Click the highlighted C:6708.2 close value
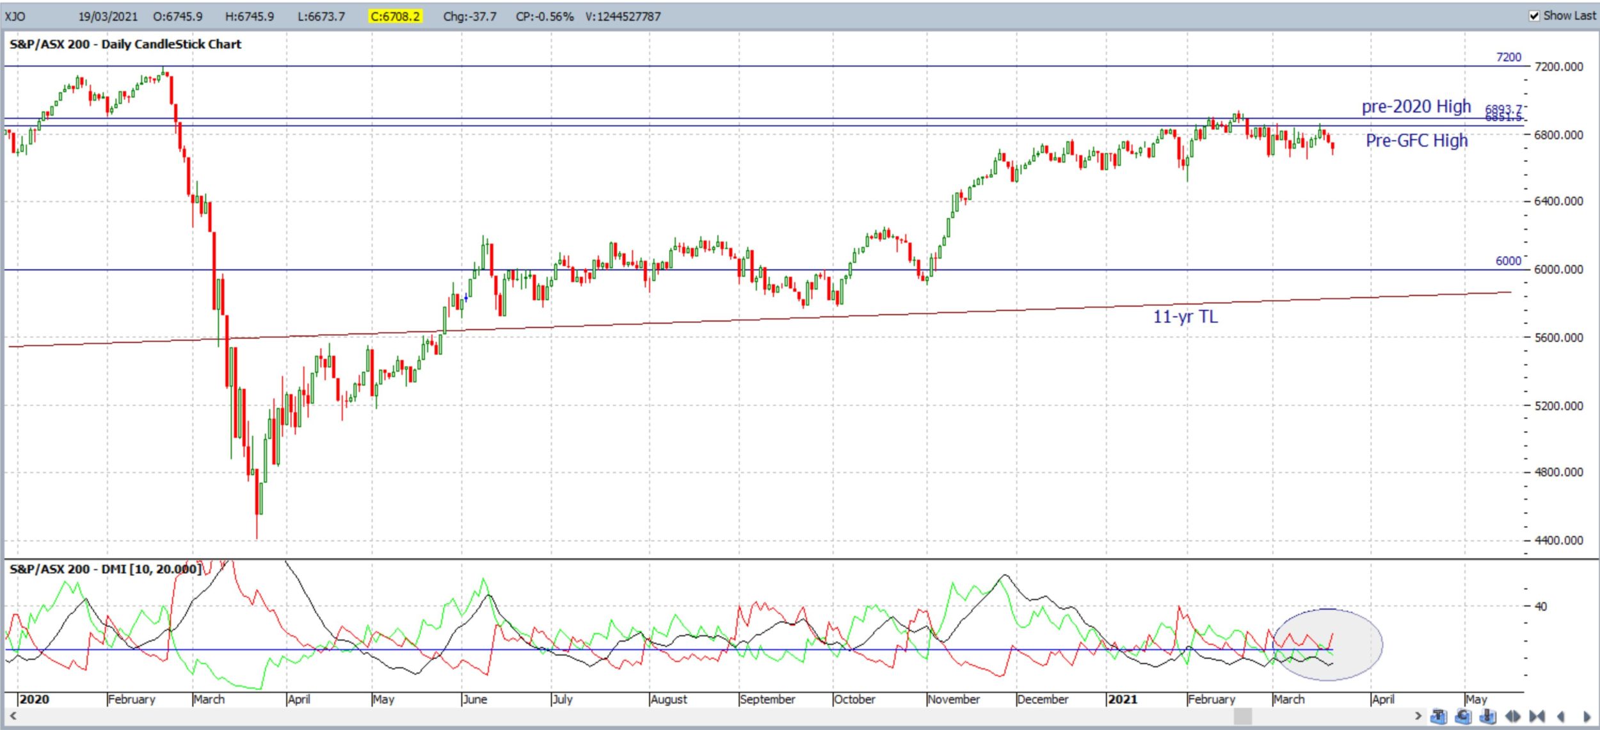1600x730 pixels. click(x=395, y=17)
